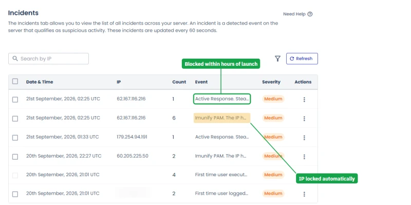The height and width of the screenshot is (205, 411).
Task: Toggle the select-all checkbox in table header
Action: [15, 82]
